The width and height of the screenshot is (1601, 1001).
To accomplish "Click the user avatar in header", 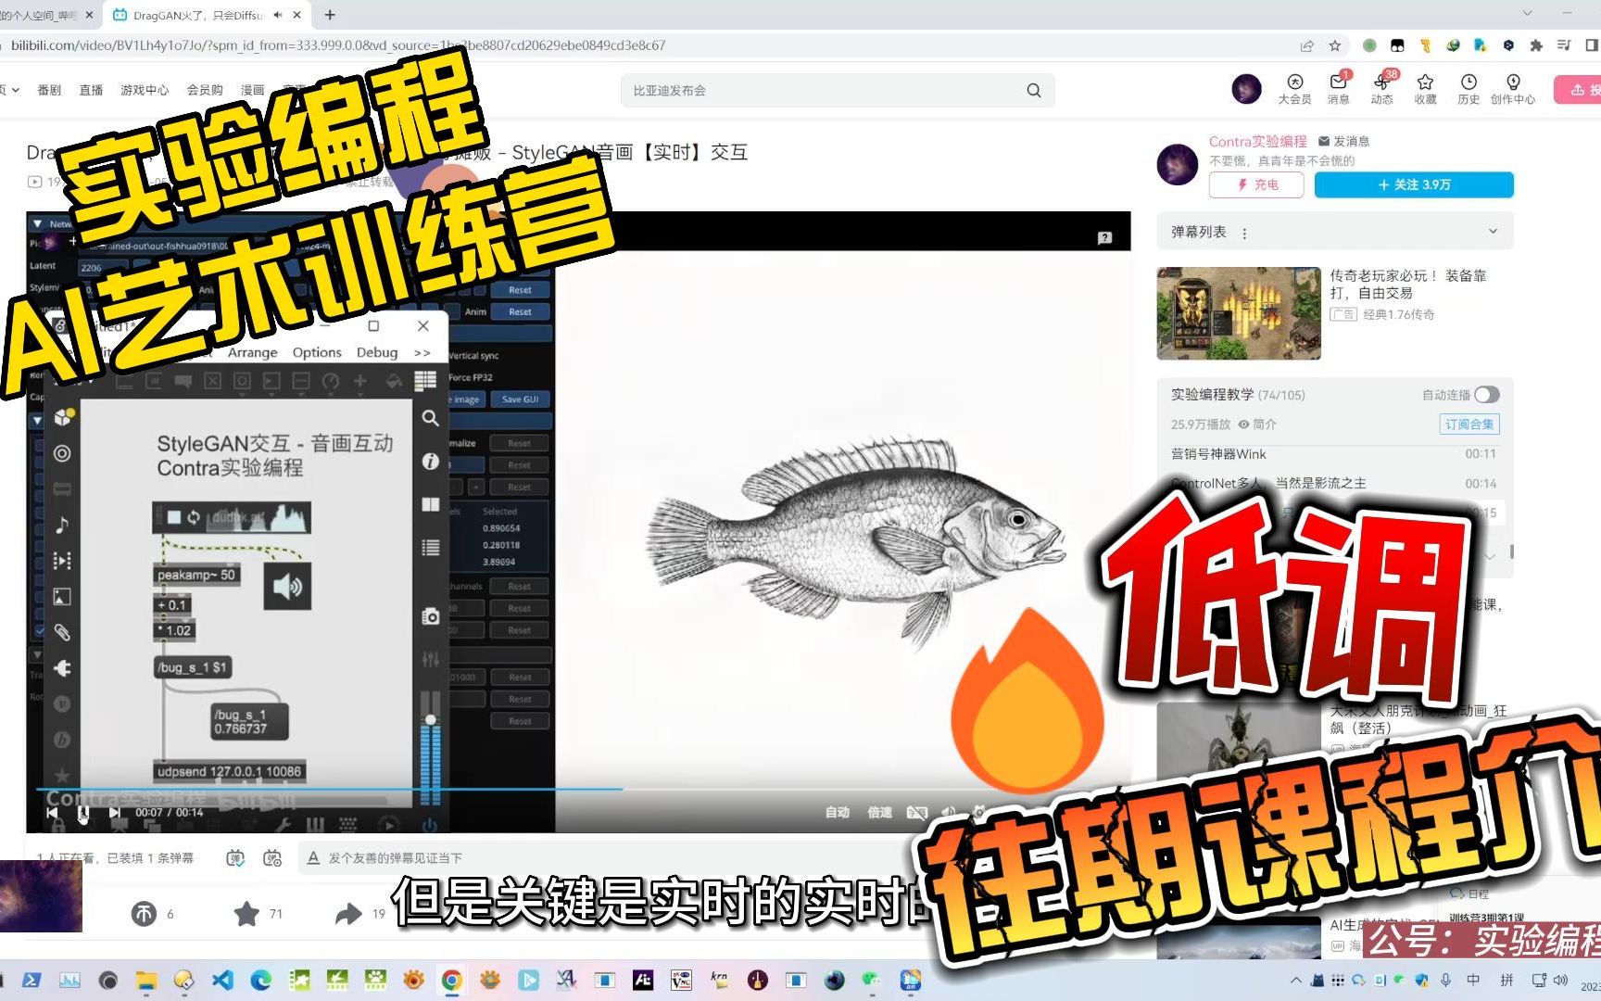I will click(x=1246, y=89).
